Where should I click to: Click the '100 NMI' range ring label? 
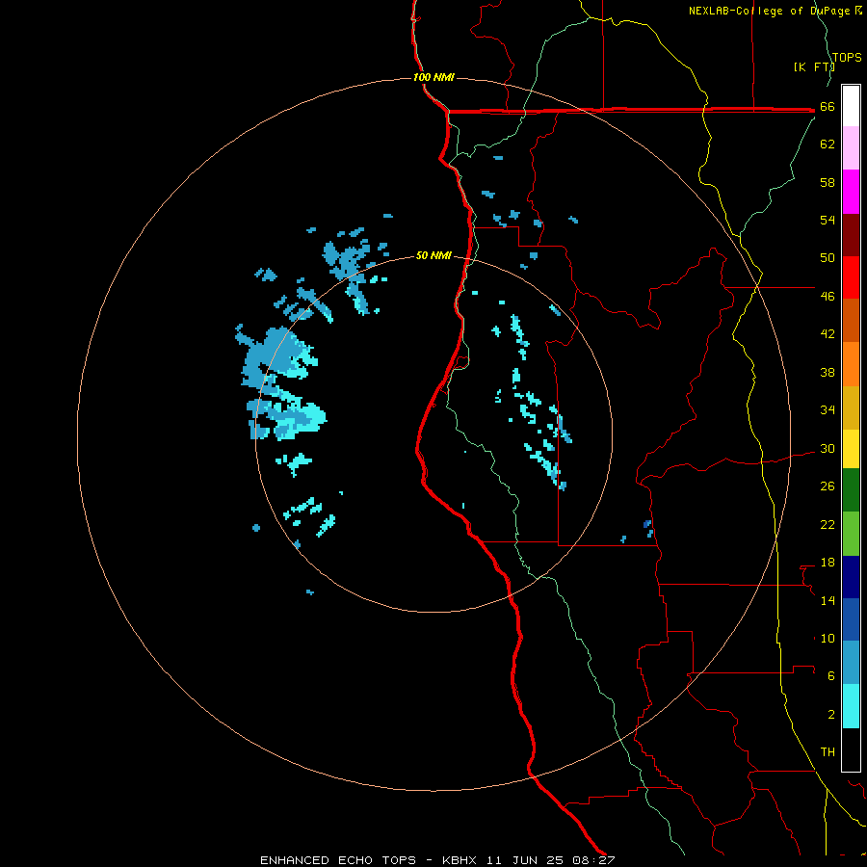point(433,77)
